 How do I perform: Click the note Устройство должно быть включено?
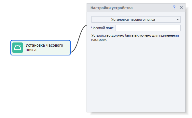(x=135, y=38)
